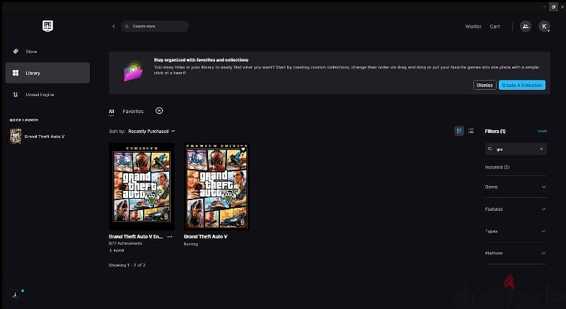Click the Grand Theft Auto V title text

point(205,237)
